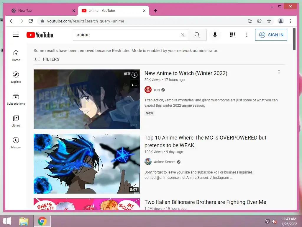Close the New Tab browser tab

(73, 11)
